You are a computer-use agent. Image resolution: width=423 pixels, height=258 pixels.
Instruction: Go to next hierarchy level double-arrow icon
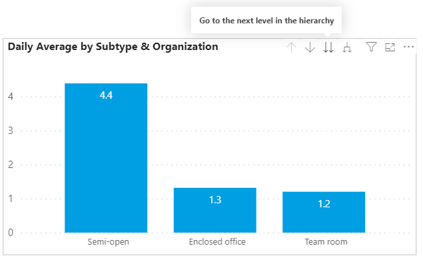(328, 47)
